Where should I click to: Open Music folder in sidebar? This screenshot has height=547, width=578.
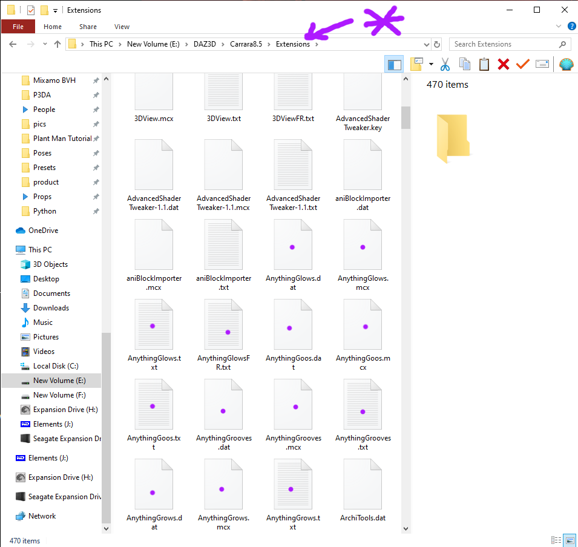click(43, 322)
